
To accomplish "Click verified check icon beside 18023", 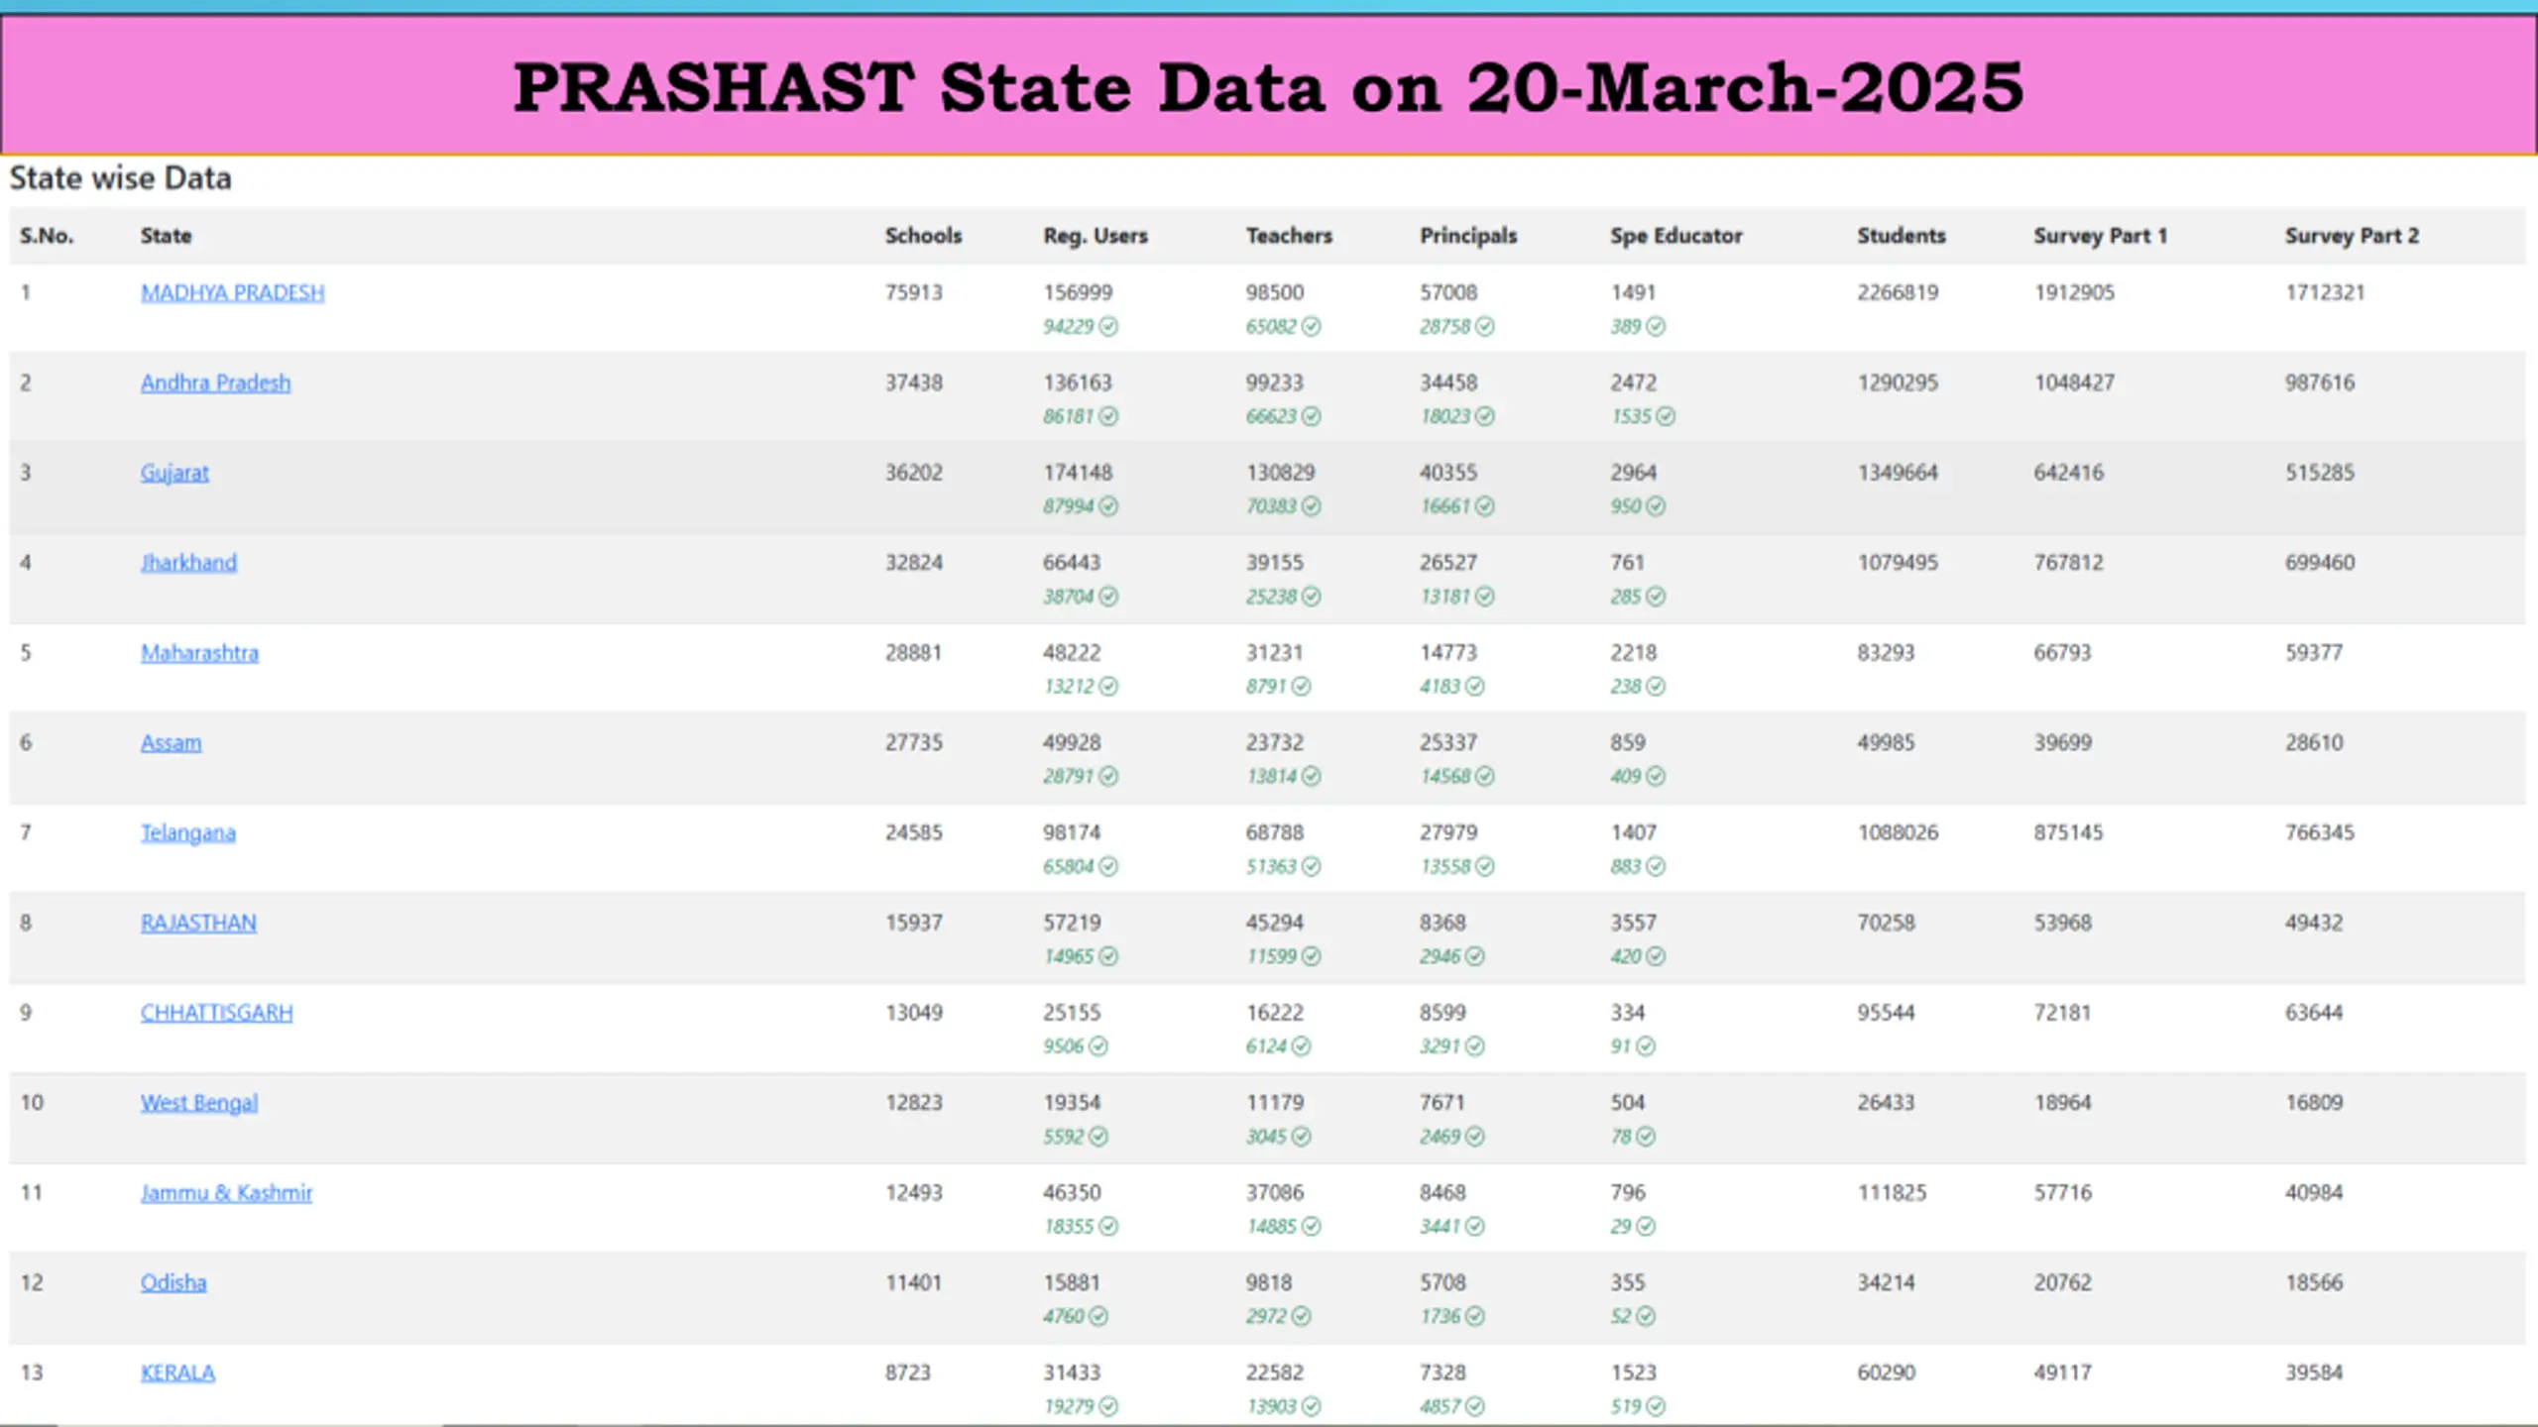I will click(x=1484, y=416).
